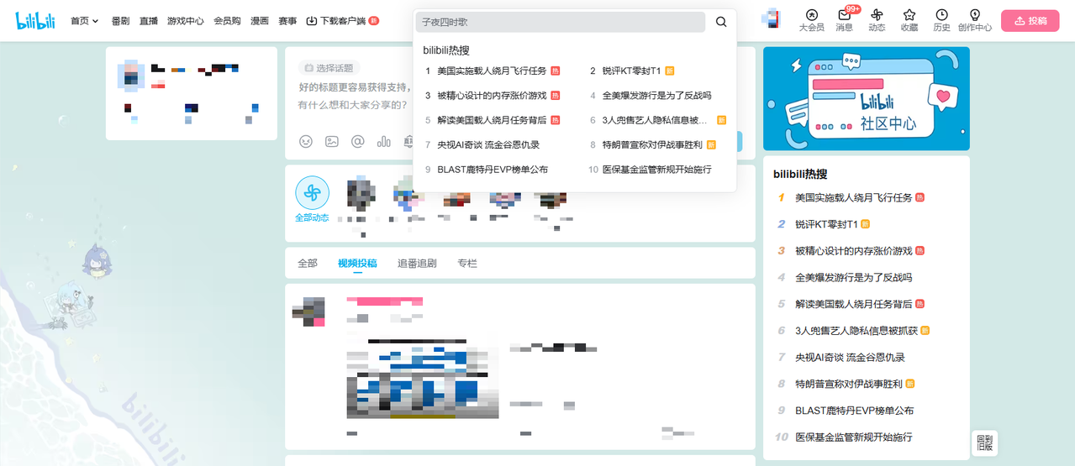This screenshot has width=1075, height=466.
Task: Open the emoji picker icon
Action: click(306, 142)
